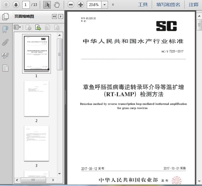Open the 填写和签名 panel
Image resolution: width=202 pixels, height=186 pixels.
pyautogui.click(x=168, y=5)
